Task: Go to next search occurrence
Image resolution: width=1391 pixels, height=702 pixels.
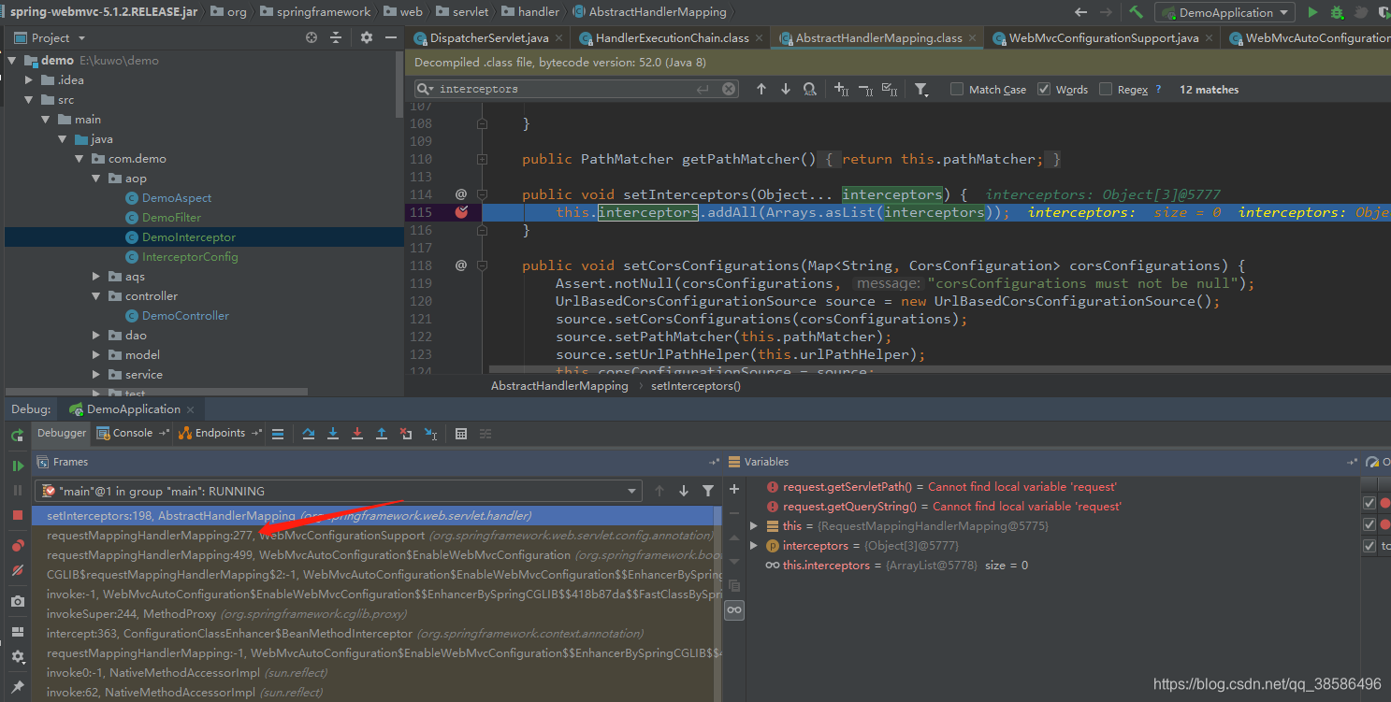Action: point(786,89)
